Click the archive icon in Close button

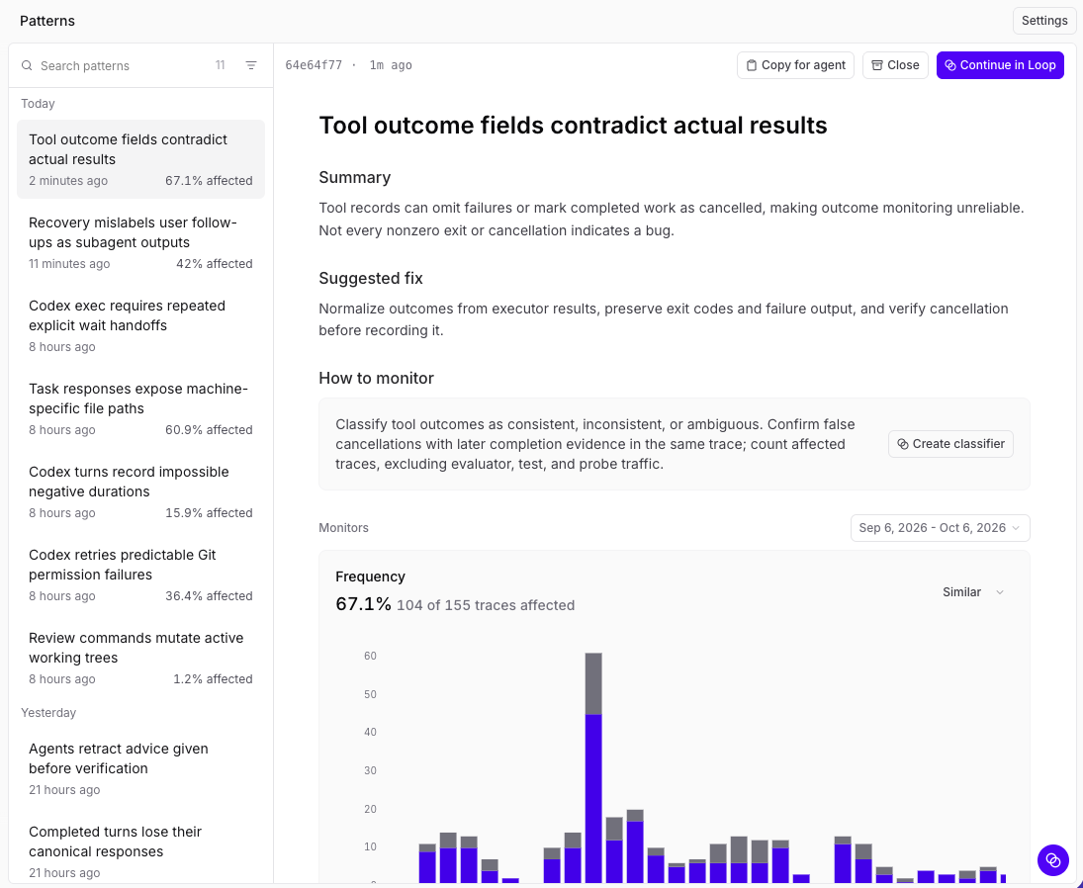[x=877, y=65]
